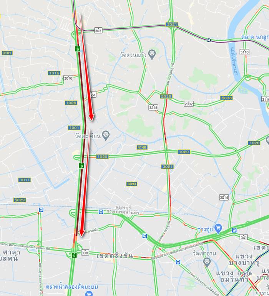Select the 4140 route marker

[x=142, y=147]
